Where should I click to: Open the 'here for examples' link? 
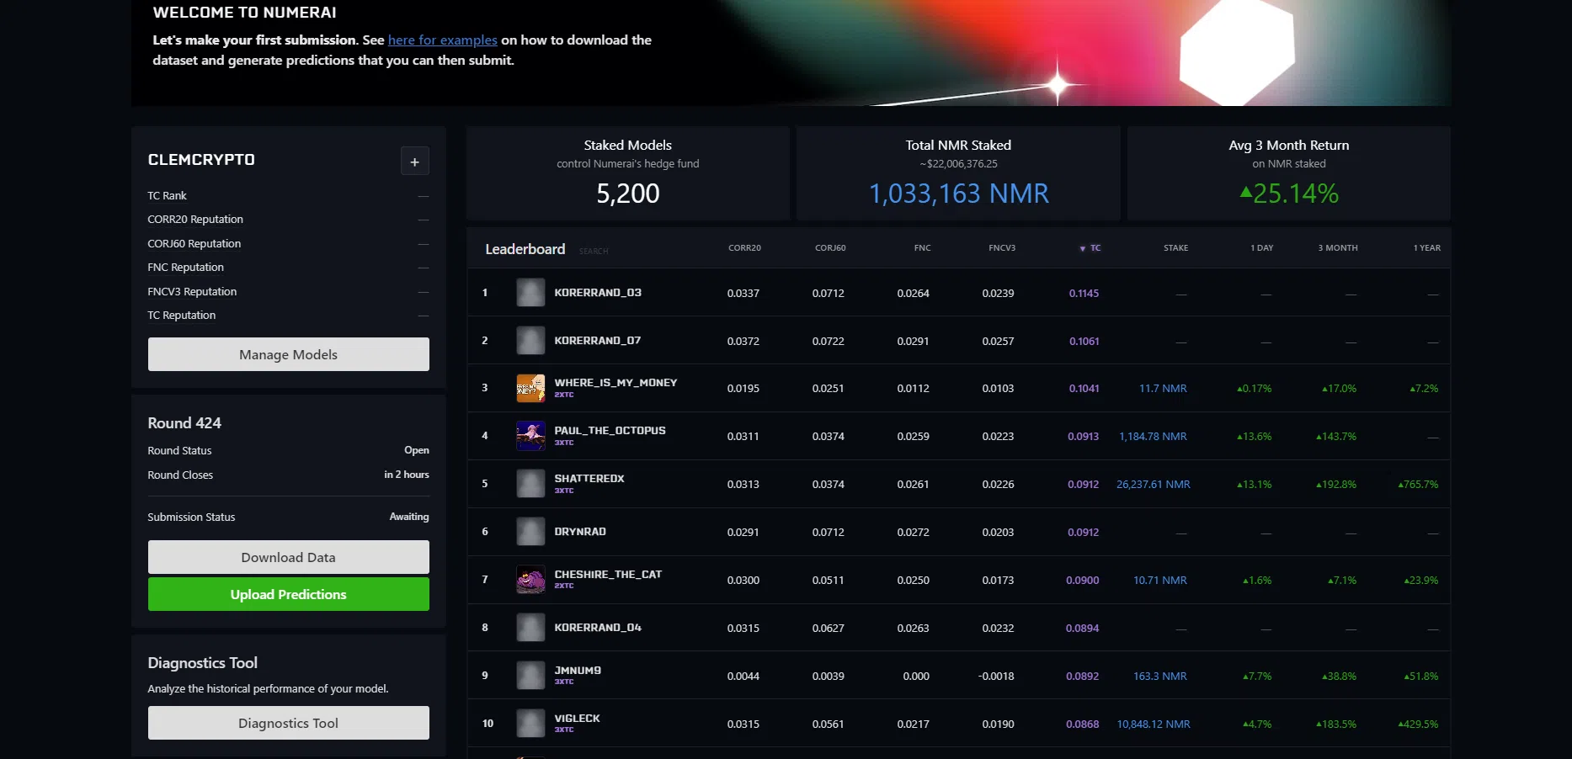pyautogui.click(x=443, y=40)
